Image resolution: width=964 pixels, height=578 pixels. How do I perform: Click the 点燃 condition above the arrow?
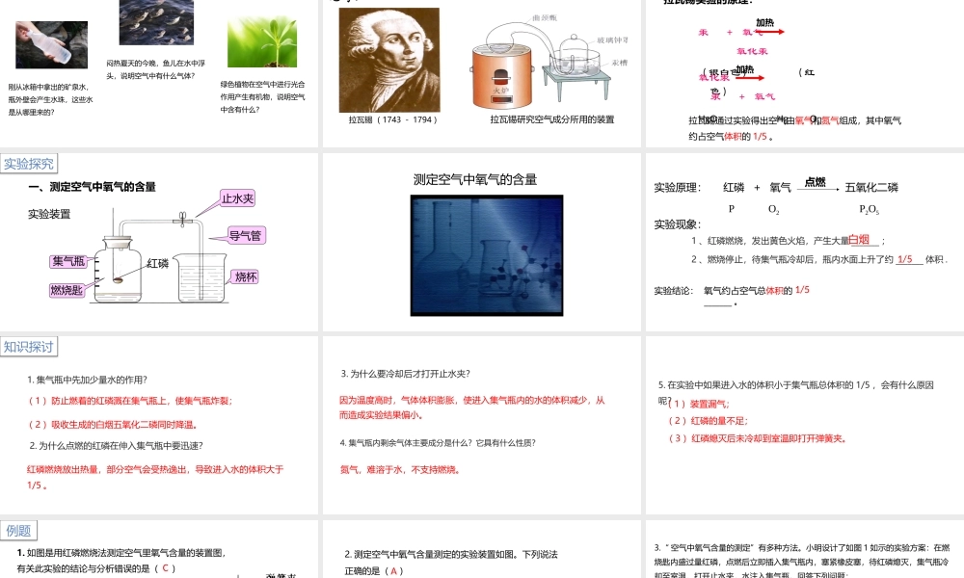[816, 182]
